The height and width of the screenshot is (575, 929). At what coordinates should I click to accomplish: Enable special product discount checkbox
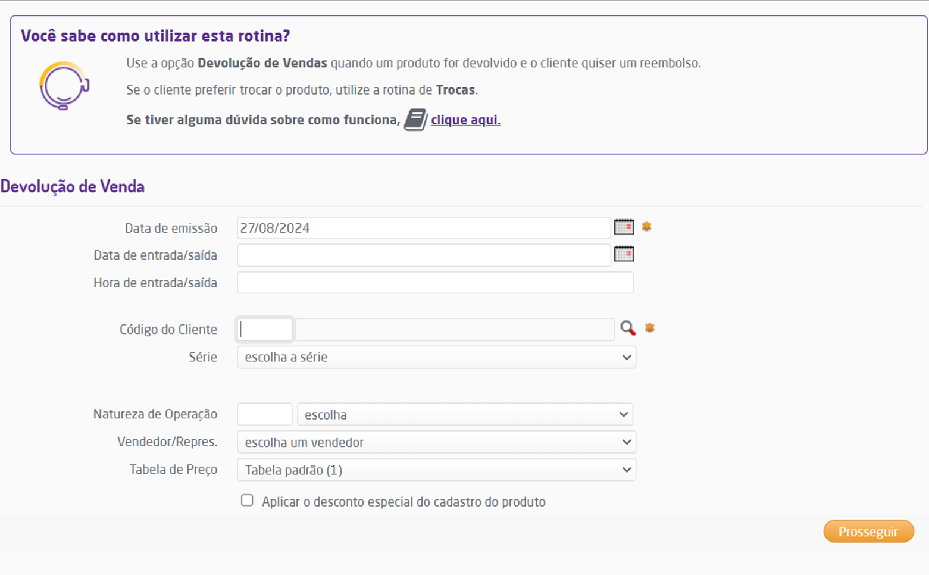(x=247, y=501)
